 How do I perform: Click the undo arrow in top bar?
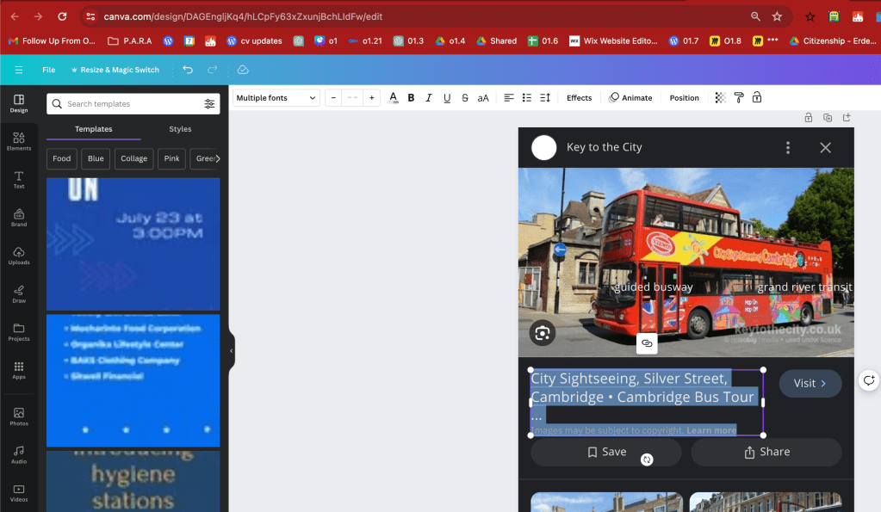point(188,70)
